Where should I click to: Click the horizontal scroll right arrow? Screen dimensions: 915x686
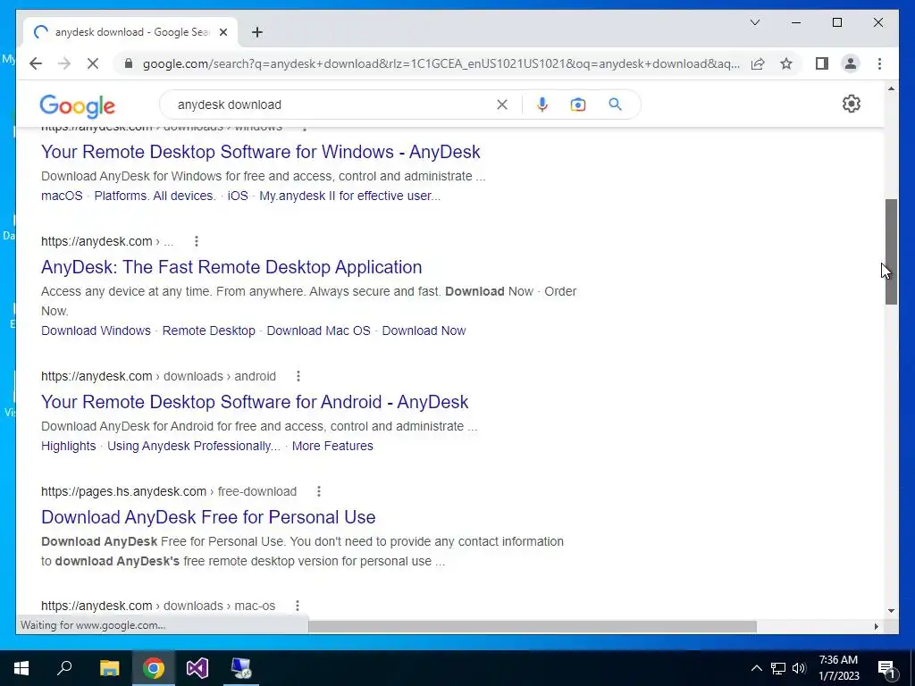[877, 626]
